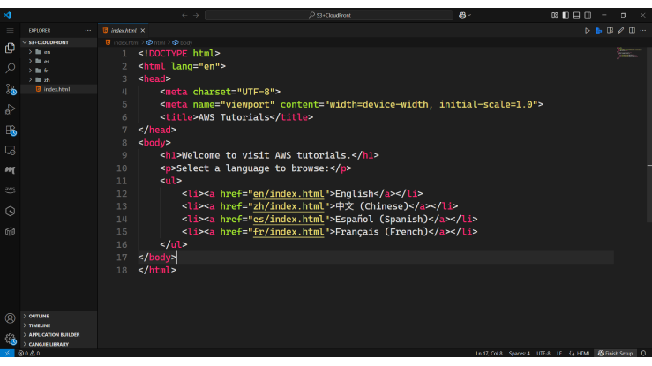Screen dimensions: 652x366
Task: Click the S3+CloudFront command center search box
Action: [329, 15]
